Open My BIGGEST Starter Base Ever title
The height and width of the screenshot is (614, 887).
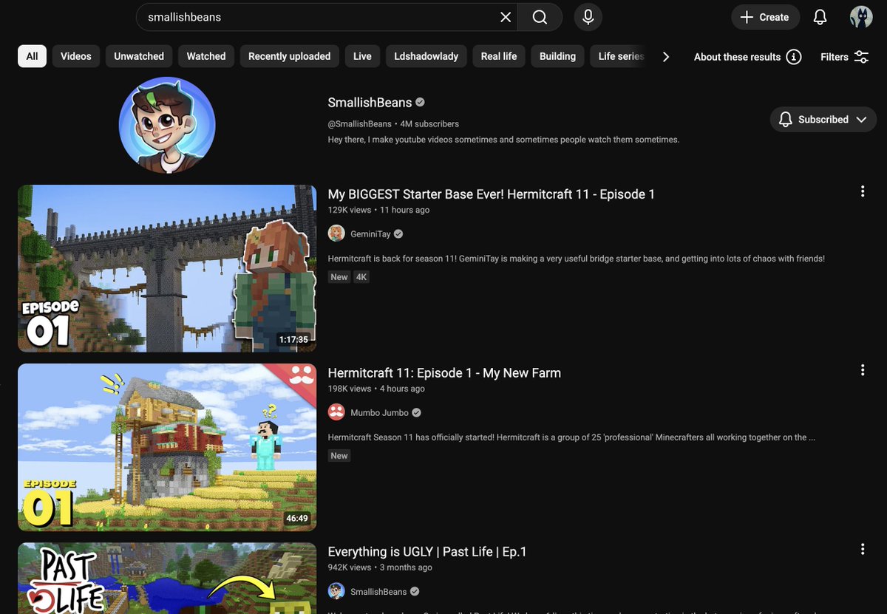[x=492, y=194]
